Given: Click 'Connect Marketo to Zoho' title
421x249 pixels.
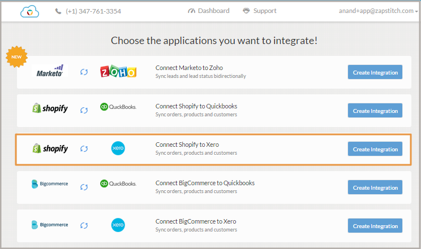Looking at the screenshot, I should 189,68.
